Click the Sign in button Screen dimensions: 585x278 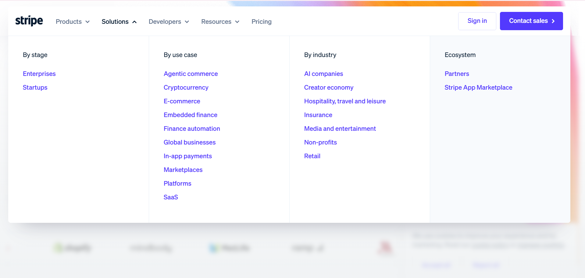click(477, 21)
